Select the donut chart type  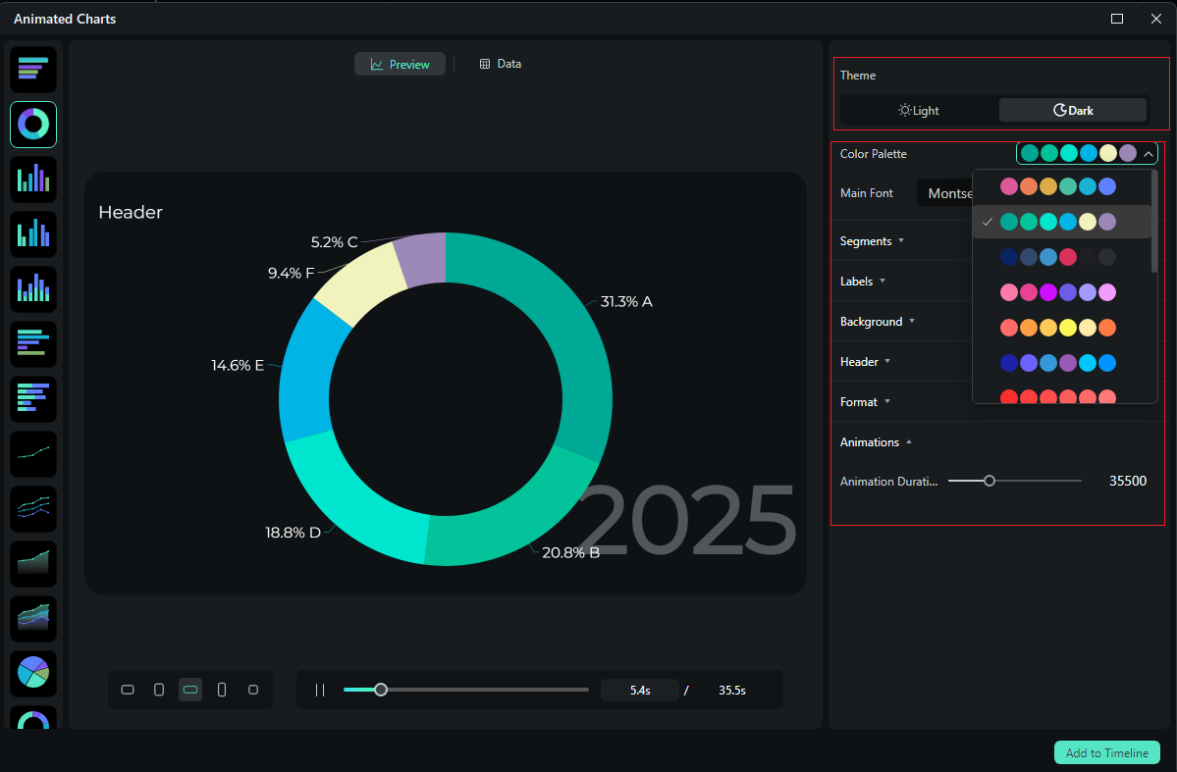32,125
